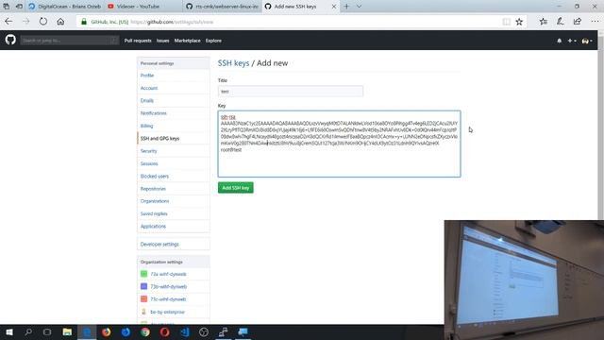Open the plus create-new dropdown
Viewport: 604px width, 340px height.
(x=572, y=41)
